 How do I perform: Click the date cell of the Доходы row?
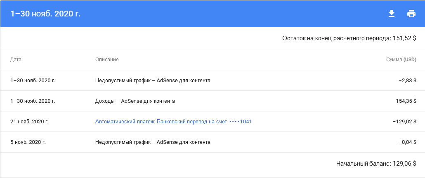[x=33, y=101]
